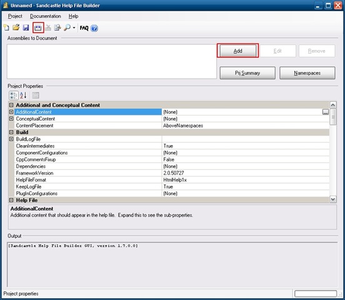345x300 pixels.
Task: Expand the BuildLogFile property
Action: point(11,139)
